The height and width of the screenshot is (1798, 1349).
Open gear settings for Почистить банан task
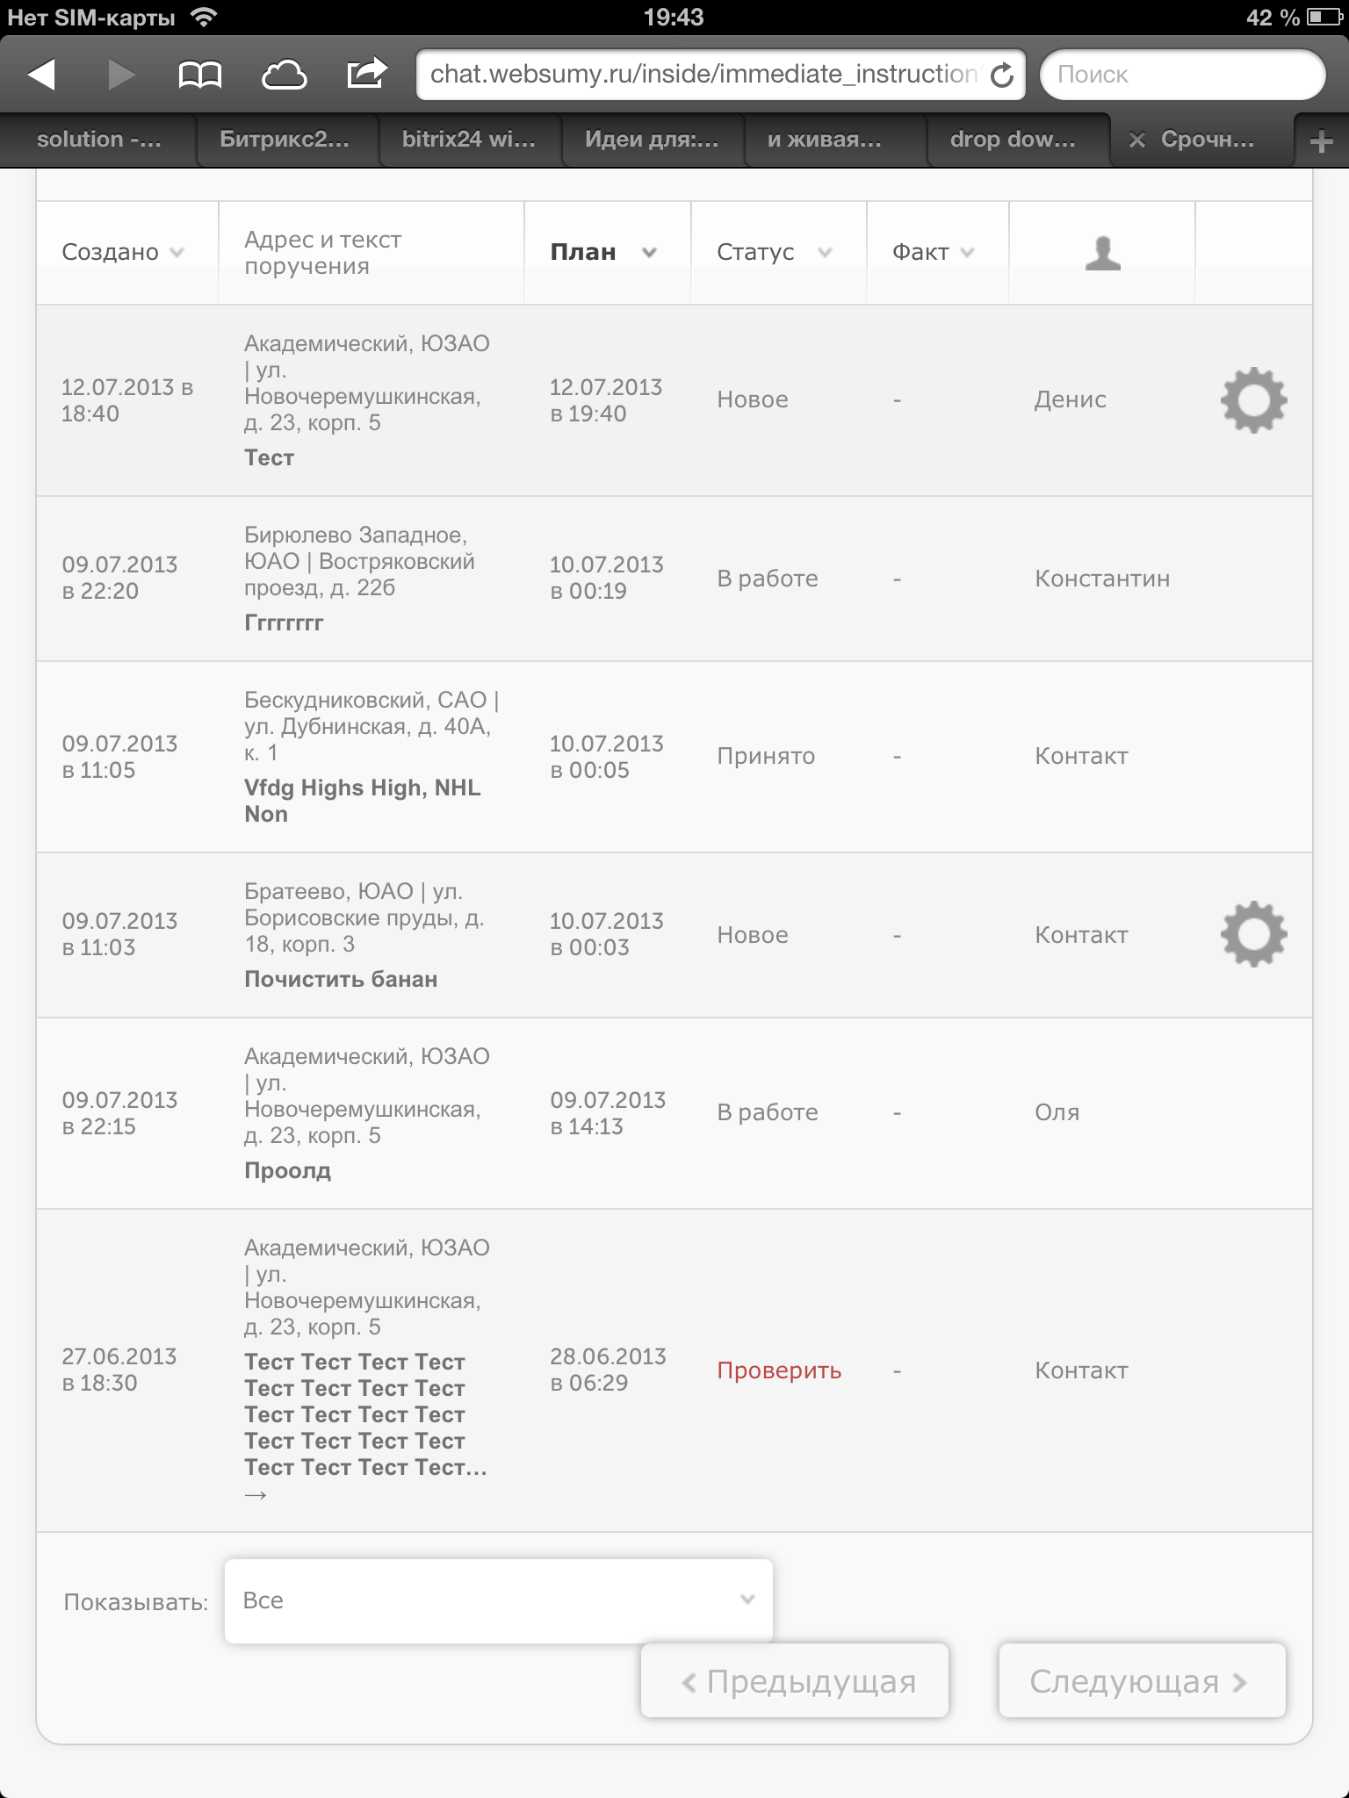[x=1253, y=934]
